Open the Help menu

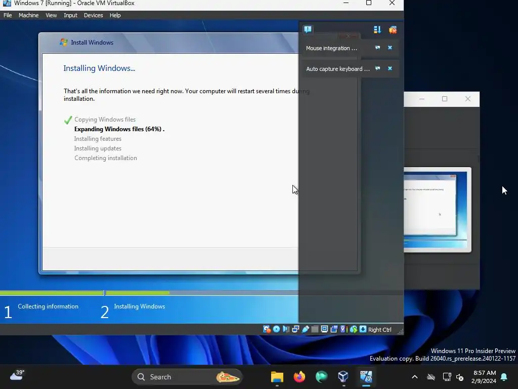point(115,15)
